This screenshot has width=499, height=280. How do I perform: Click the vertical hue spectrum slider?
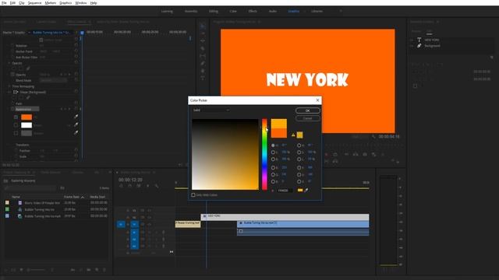264,154
